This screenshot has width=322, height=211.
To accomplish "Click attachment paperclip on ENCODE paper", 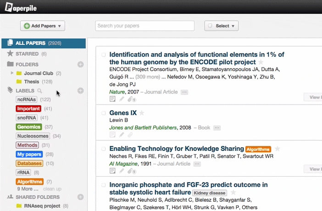I will tap(130, 99).
